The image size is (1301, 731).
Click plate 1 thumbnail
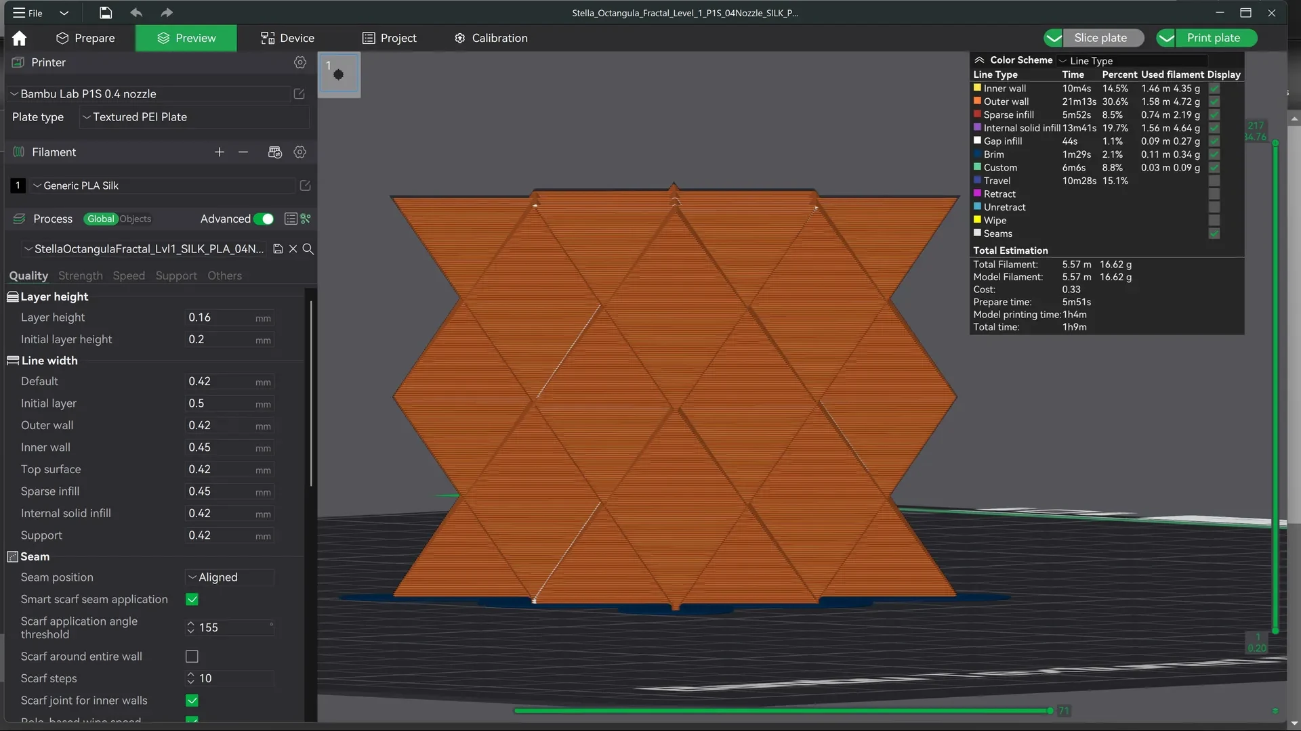[339, 74]
